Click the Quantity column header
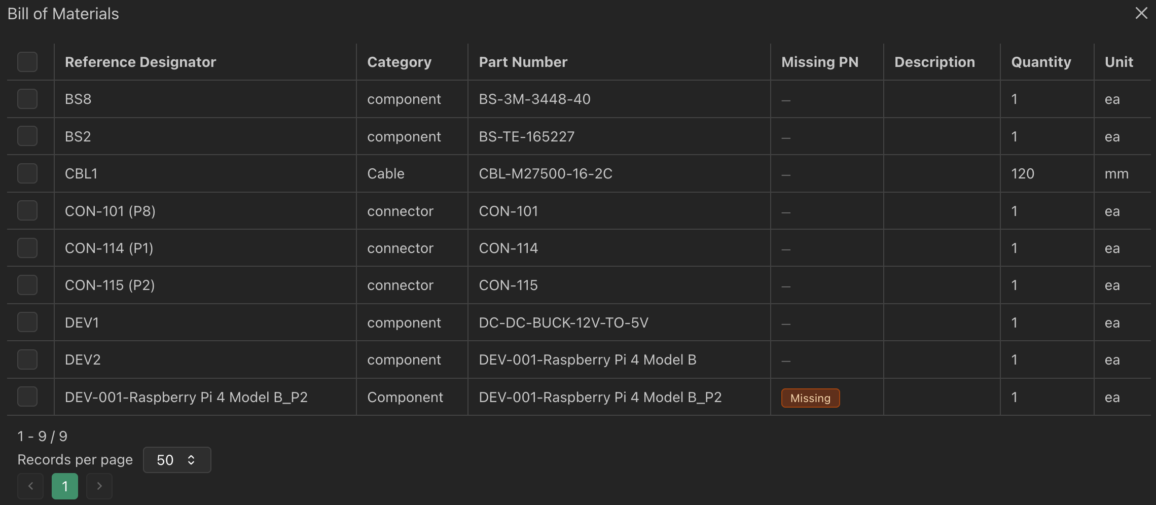 click(1040, 62)
